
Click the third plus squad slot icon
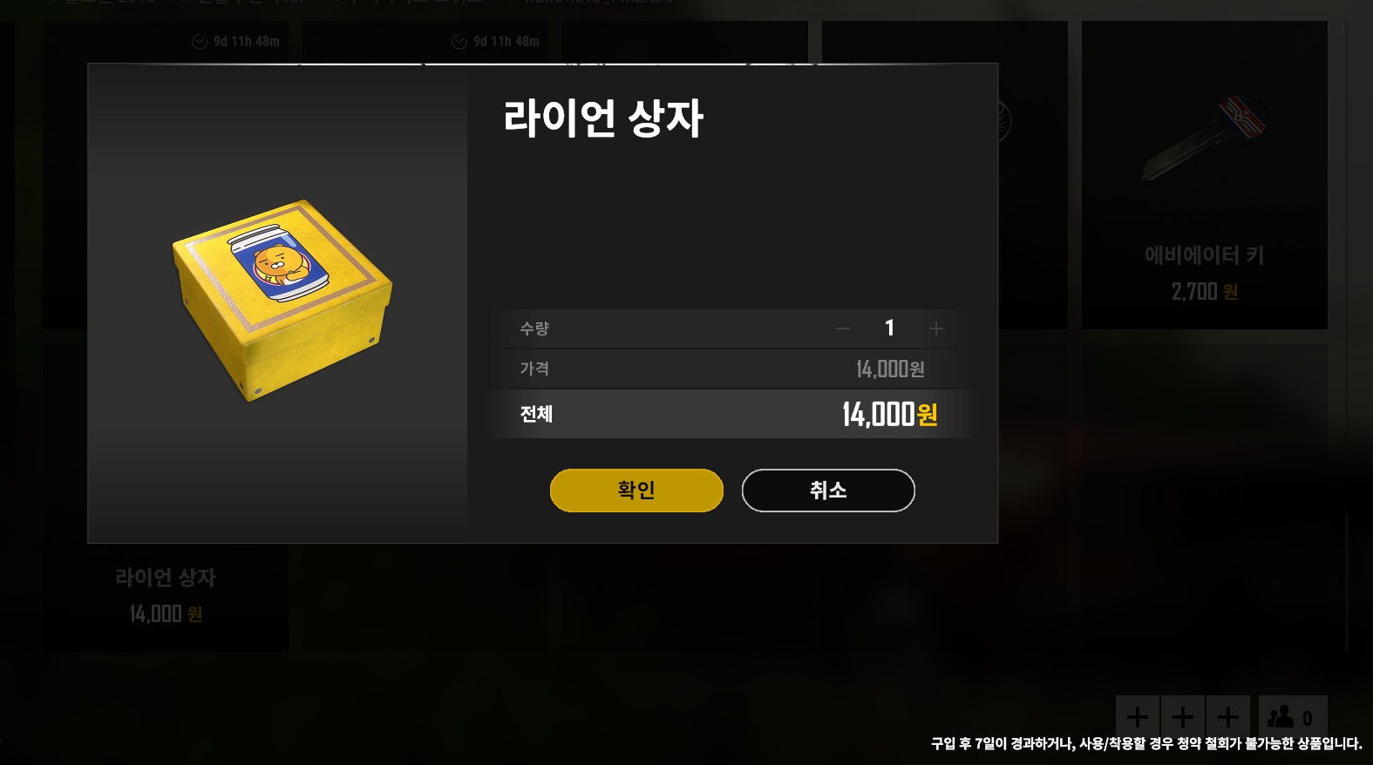pyautogui.click(x=1228, y=717)
